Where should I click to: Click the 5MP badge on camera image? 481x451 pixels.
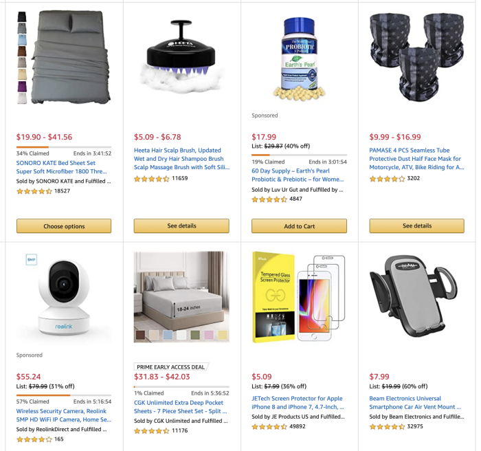point(32,259)
